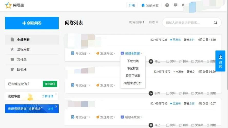Choose 题目正确率 from the dropdown menu
Viewport: 228px width, 128px height.
click(133, 76)
